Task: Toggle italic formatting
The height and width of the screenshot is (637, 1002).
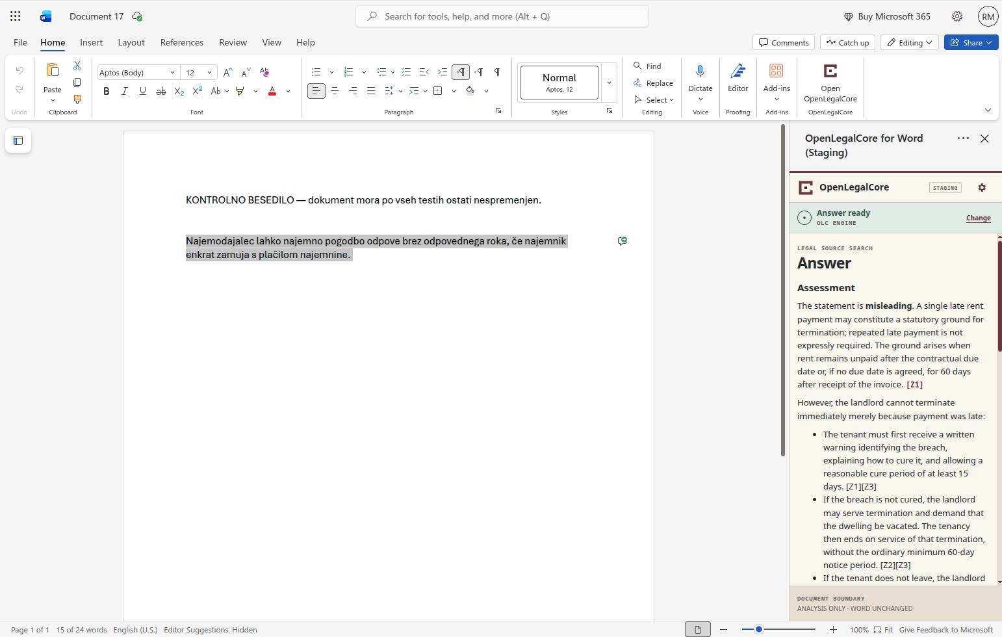Action: click(125, 91)
